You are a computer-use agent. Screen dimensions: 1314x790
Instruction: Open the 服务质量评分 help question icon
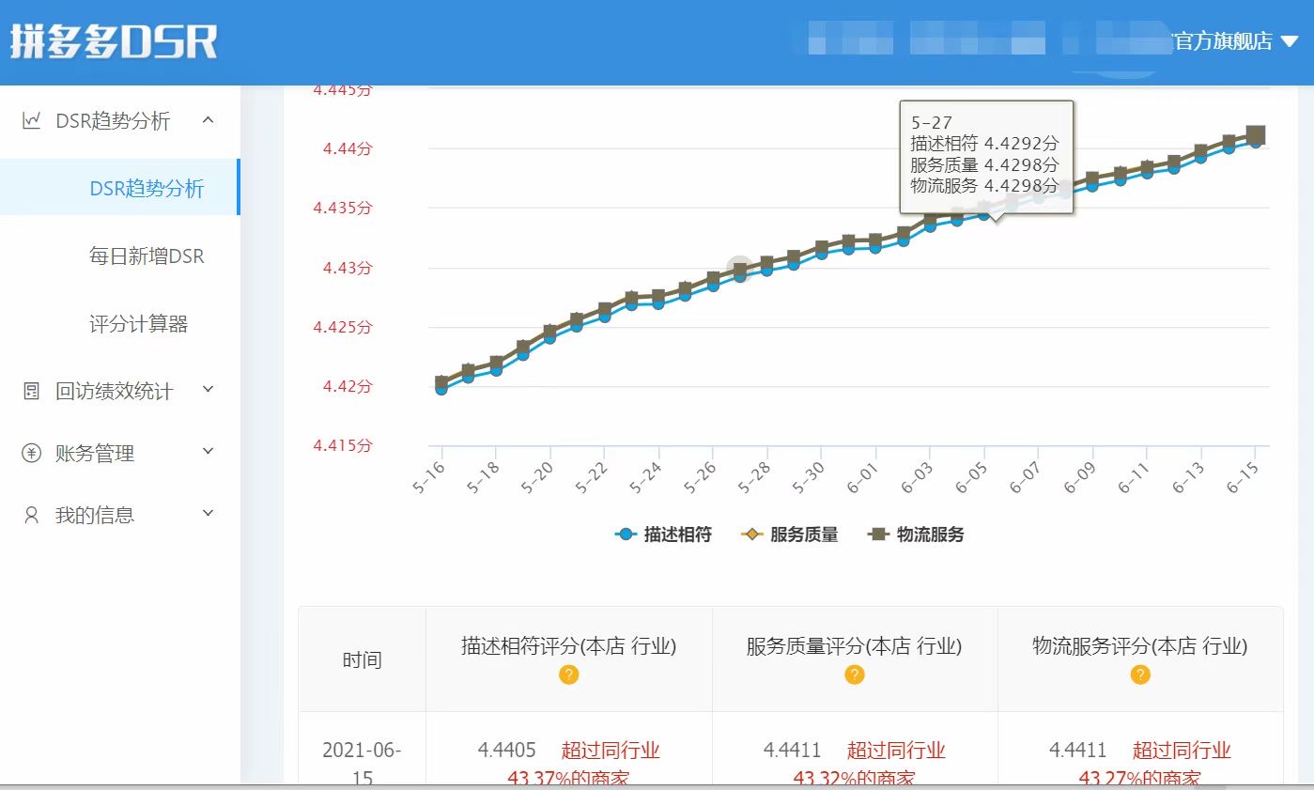854,674
